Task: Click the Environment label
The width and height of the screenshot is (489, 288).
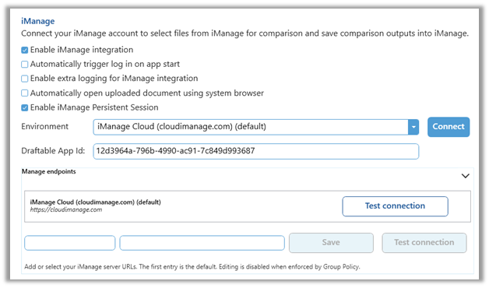Action: click(44, 127)
